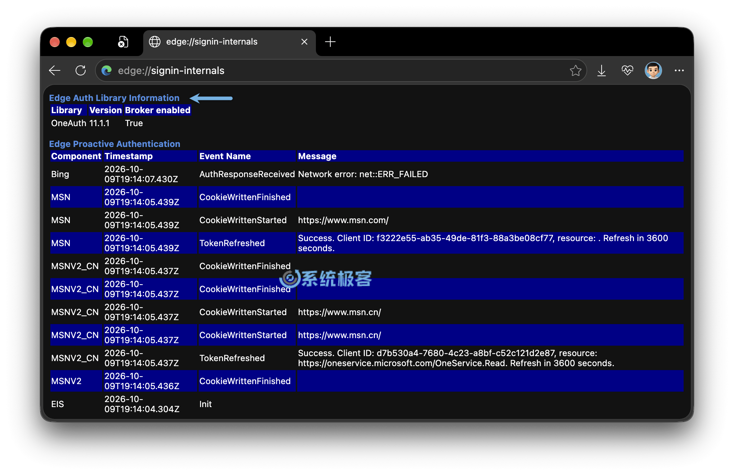Click timestamp 2026-10-09T19:14:07.430Z

click(141, 174)
